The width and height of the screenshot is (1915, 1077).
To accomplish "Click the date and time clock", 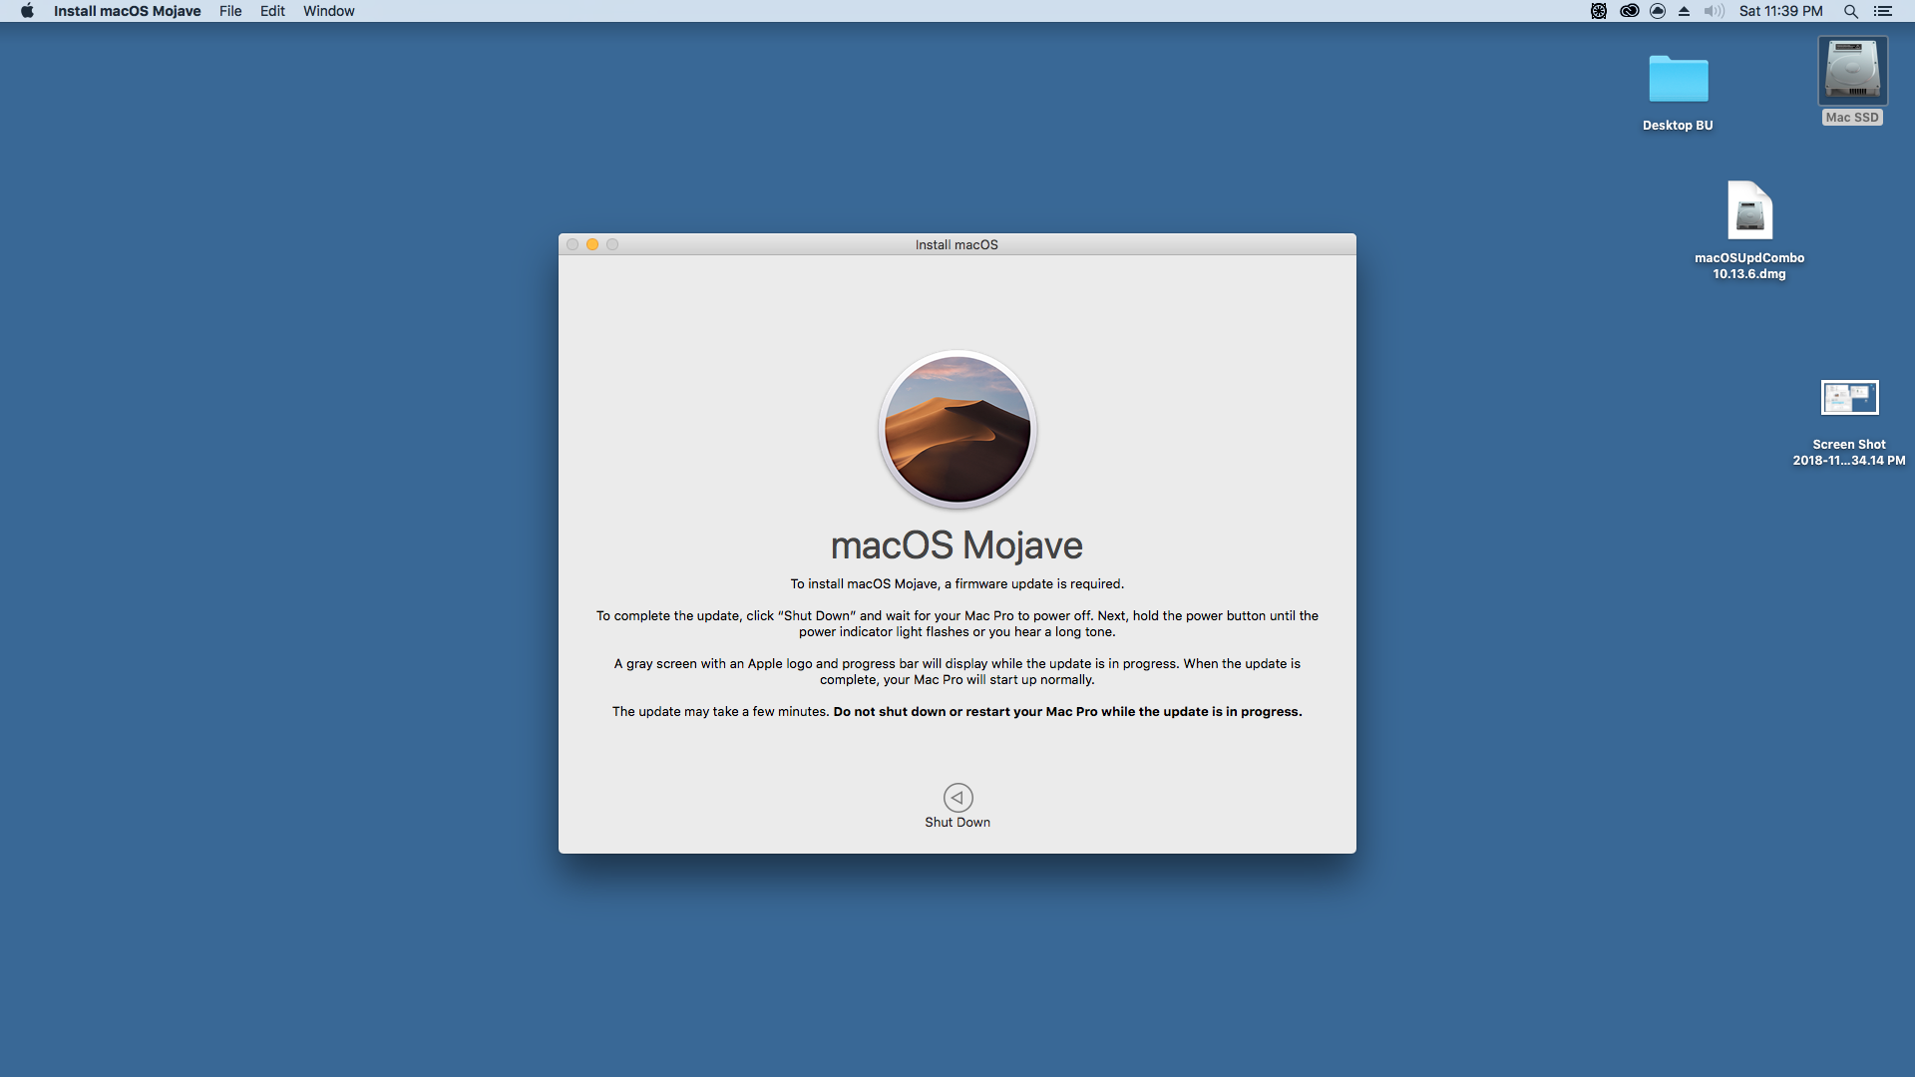I will coord(1780,11).
